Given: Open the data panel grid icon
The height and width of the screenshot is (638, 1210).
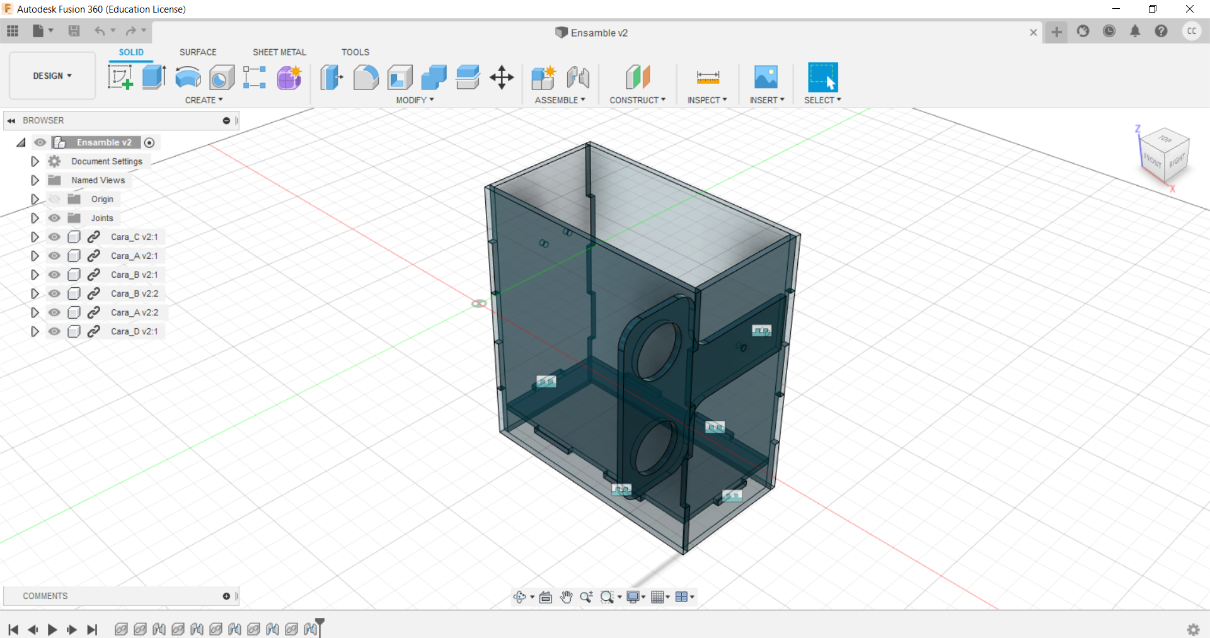Looking at the screenshot, I should pos(13,31).
